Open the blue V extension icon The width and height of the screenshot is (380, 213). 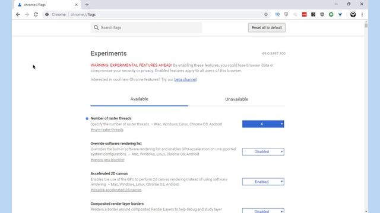(x=340, y=14)
